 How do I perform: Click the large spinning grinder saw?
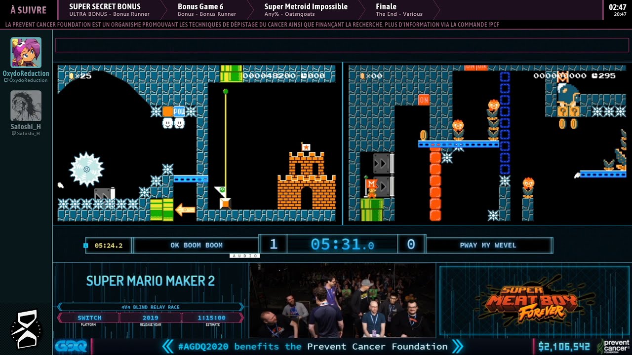coord(87,170)
